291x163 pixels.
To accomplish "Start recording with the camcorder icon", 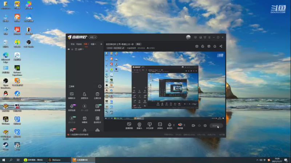I will pos(193,125).
